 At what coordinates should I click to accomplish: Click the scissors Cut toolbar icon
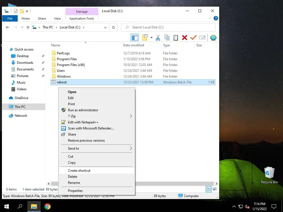[158, 38]
